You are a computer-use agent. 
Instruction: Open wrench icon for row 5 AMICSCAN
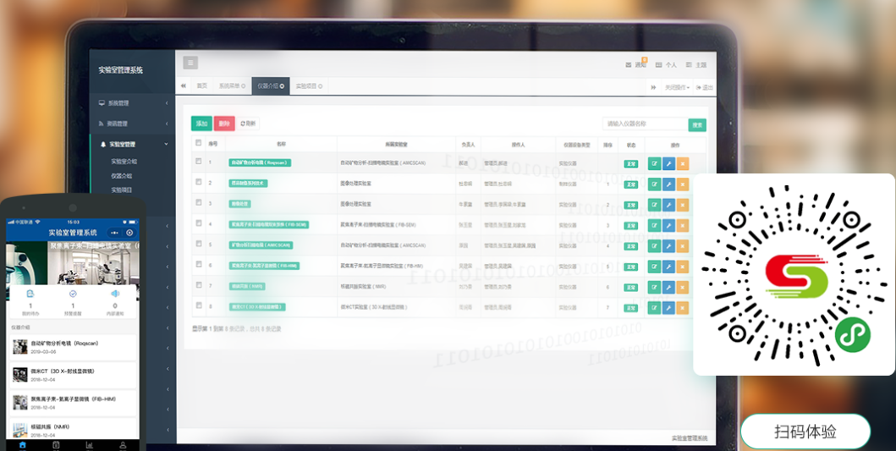pos(668,245)
